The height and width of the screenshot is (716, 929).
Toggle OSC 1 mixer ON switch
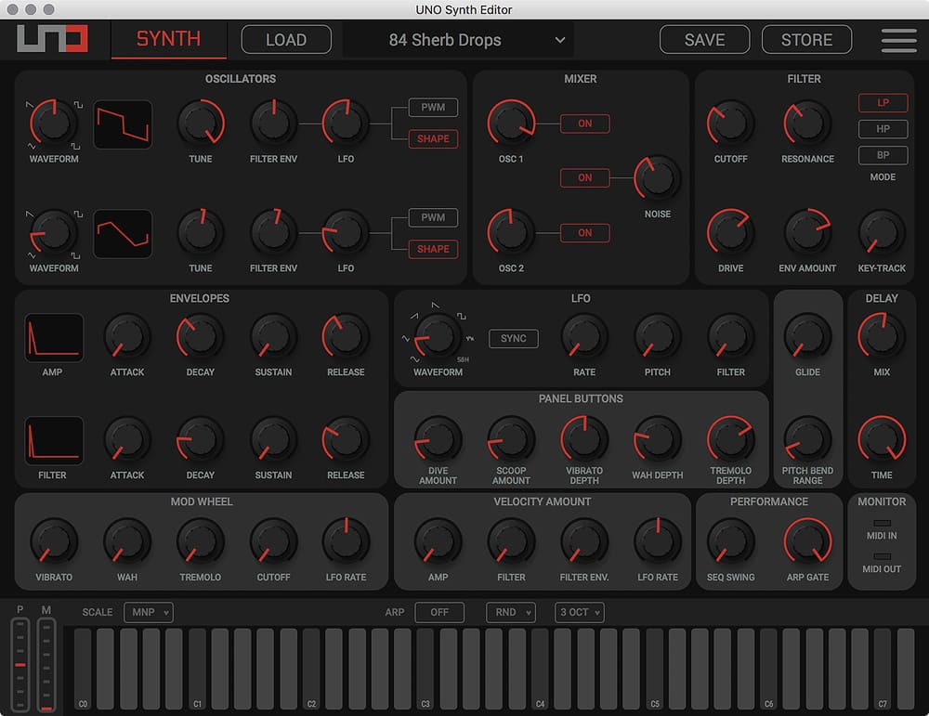pyautogui.click(x=584, y=124)
